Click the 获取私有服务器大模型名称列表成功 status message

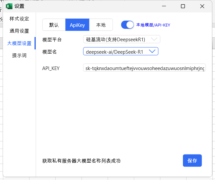pyautogui.click(x=81, y=161)
